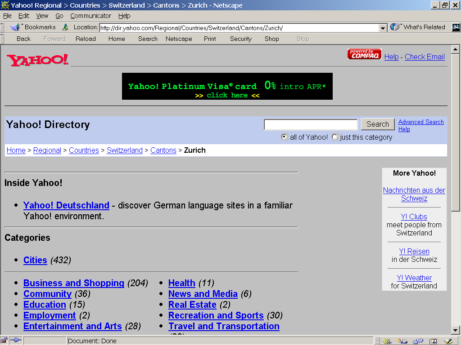461x345 pixels.
Task: Open the Real Estate category link
Action: (192, 305)
